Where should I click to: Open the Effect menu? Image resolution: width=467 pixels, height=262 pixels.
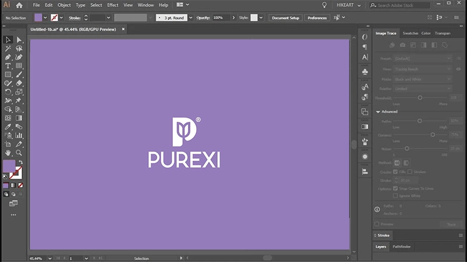point(113,5)
